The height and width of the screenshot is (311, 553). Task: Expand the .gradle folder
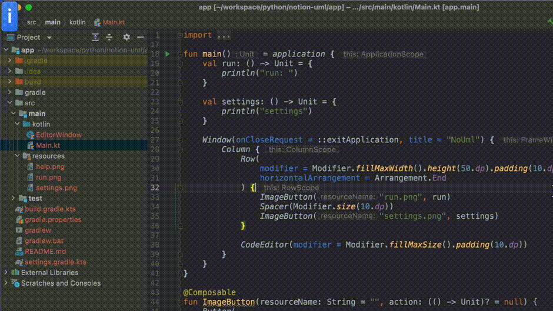[9, 61]
